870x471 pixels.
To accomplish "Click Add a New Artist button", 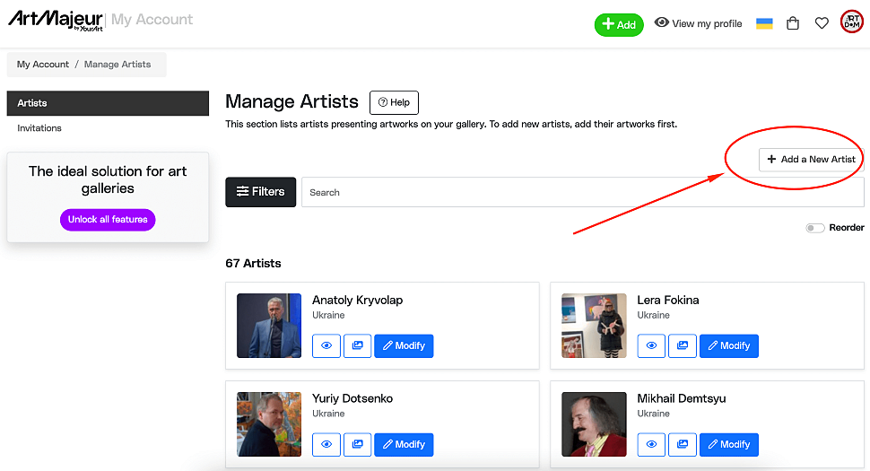I will pyautogui.click(x=811, y=160).
